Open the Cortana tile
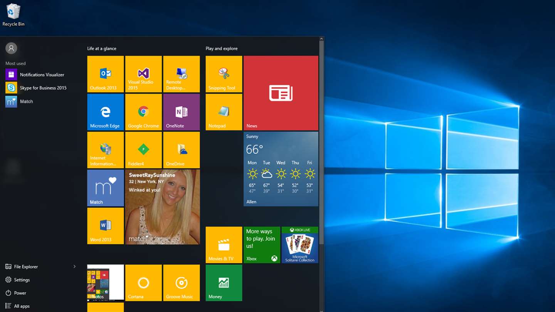Image resolution: width=555 pixels, height=312 pixels. pos(143,283)
